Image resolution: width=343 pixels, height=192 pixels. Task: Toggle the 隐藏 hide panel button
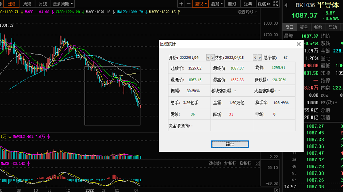point(262,4)
